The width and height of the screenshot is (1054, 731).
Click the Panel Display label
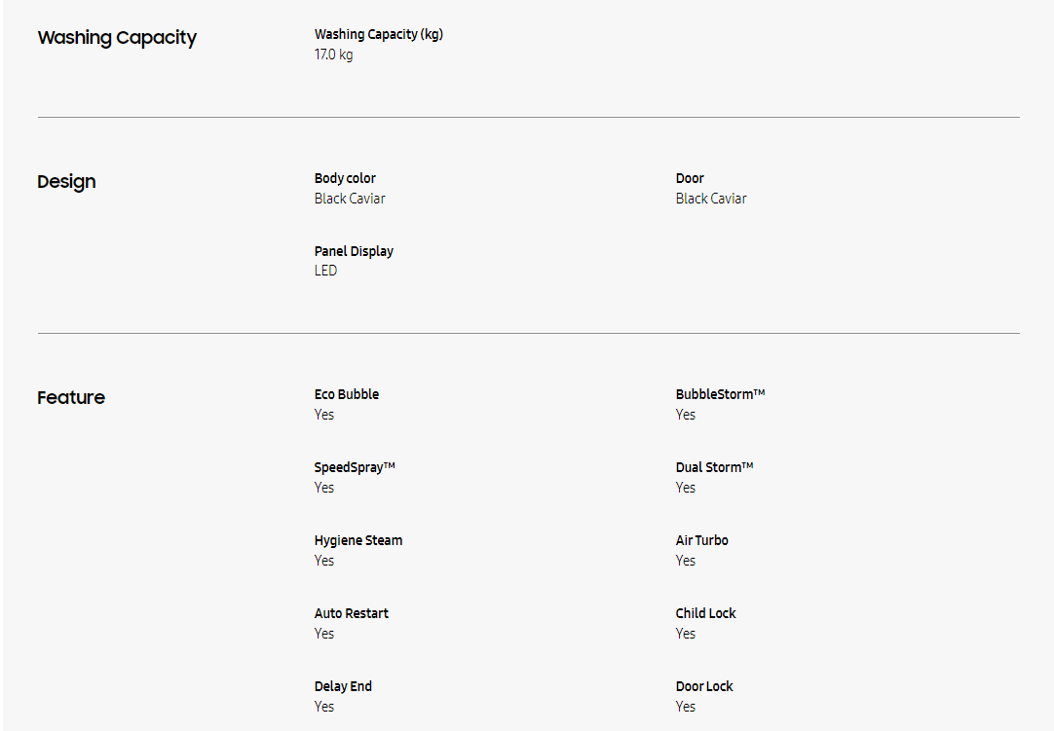(x=354, y=251)
